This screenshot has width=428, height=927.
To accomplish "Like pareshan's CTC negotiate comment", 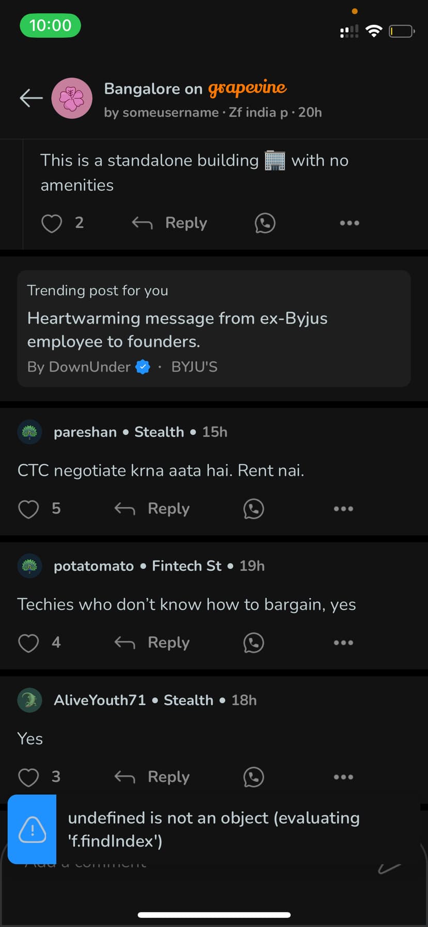I will [x=29, y=509].
